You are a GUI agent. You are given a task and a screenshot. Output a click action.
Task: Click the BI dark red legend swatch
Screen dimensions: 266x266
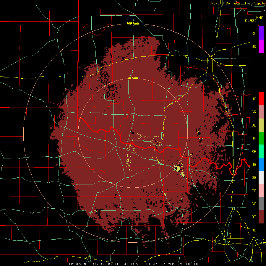(x=261, y=217)
